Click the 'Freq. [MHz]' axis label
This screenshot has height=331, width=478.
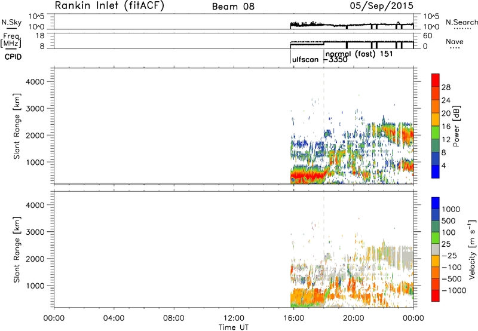11,41
